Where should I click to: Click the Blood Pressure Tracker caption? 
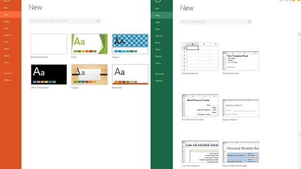pyautogui.click(x=193, y=120)
